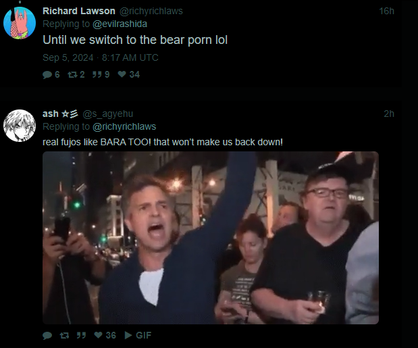418x348 pixels.
Task: Open the Sep 5, 2024 timestamp link
Action: point(101,57)
